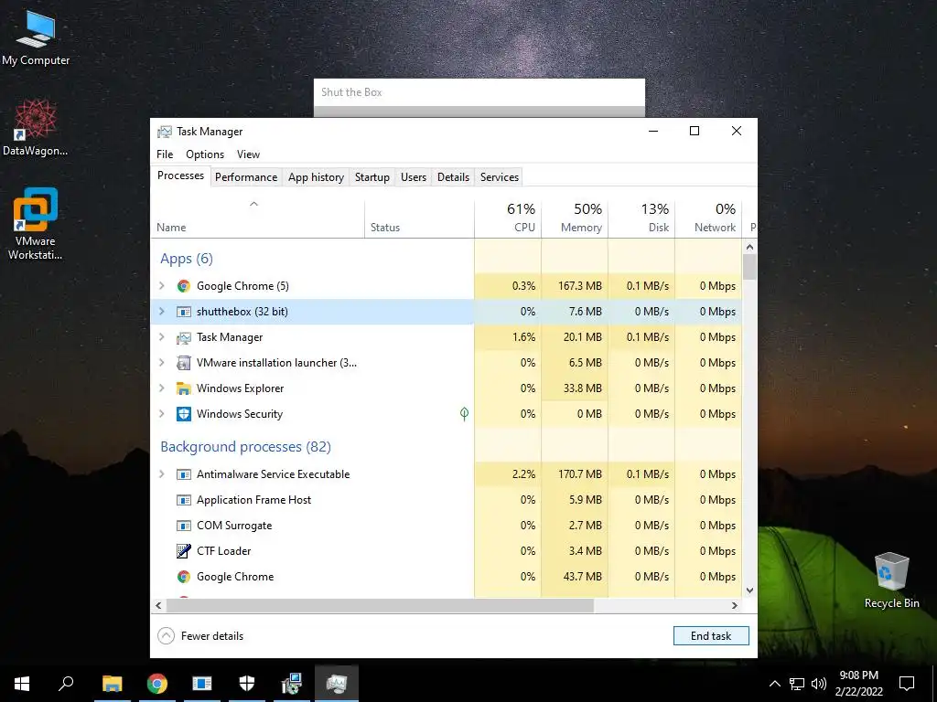
Task: Click the green leaf suspended status icon
Action: 464,414
